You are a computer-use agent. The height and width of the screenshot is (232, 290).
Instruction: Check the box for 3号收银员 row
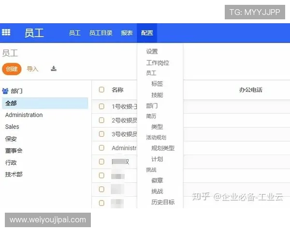tap(101, 134)
